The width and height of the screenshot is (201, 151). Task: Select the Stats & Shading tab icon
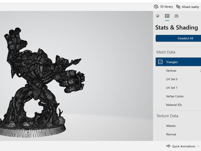pyautogui.click(x=167, y=16)
